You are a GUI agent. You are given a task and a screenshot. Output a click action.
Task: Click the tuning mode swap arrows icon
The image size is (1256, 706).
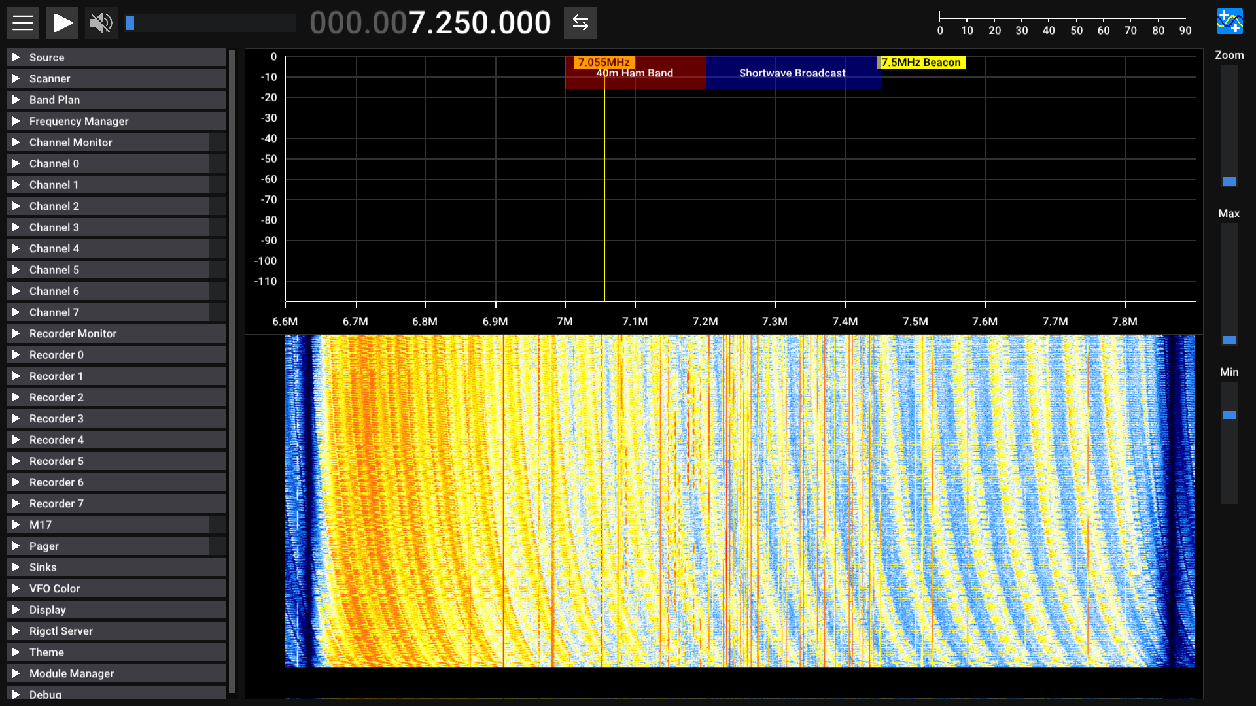coord(580,23)
